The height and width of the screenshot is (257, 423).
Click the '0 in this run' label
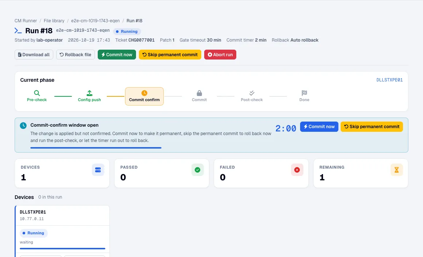(50, 197)
